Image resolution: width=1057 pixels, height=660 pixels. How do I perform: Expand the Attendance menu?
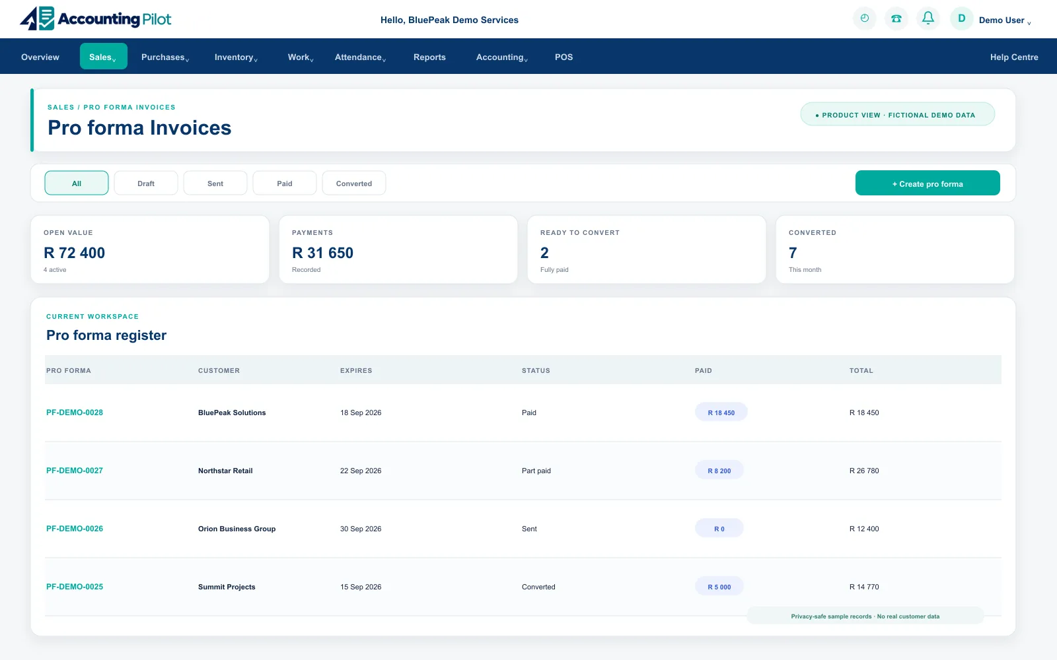[x=360, y=57]
